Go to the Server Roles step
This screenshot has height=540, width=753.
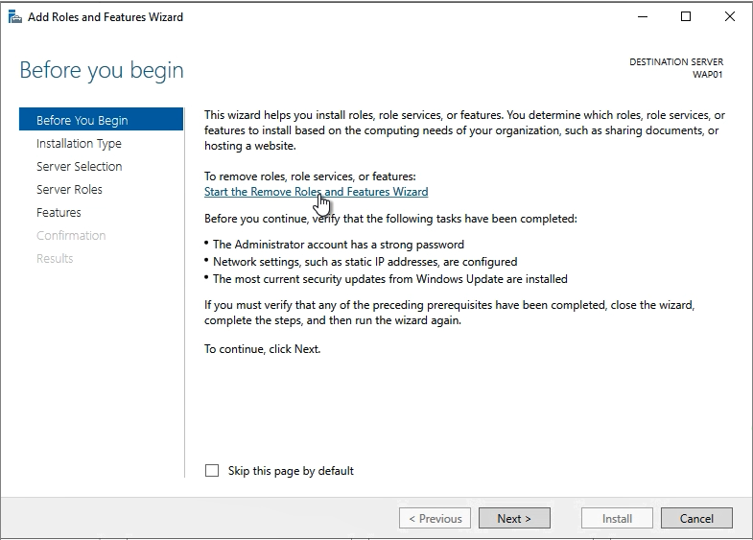[x=69, y=190]
